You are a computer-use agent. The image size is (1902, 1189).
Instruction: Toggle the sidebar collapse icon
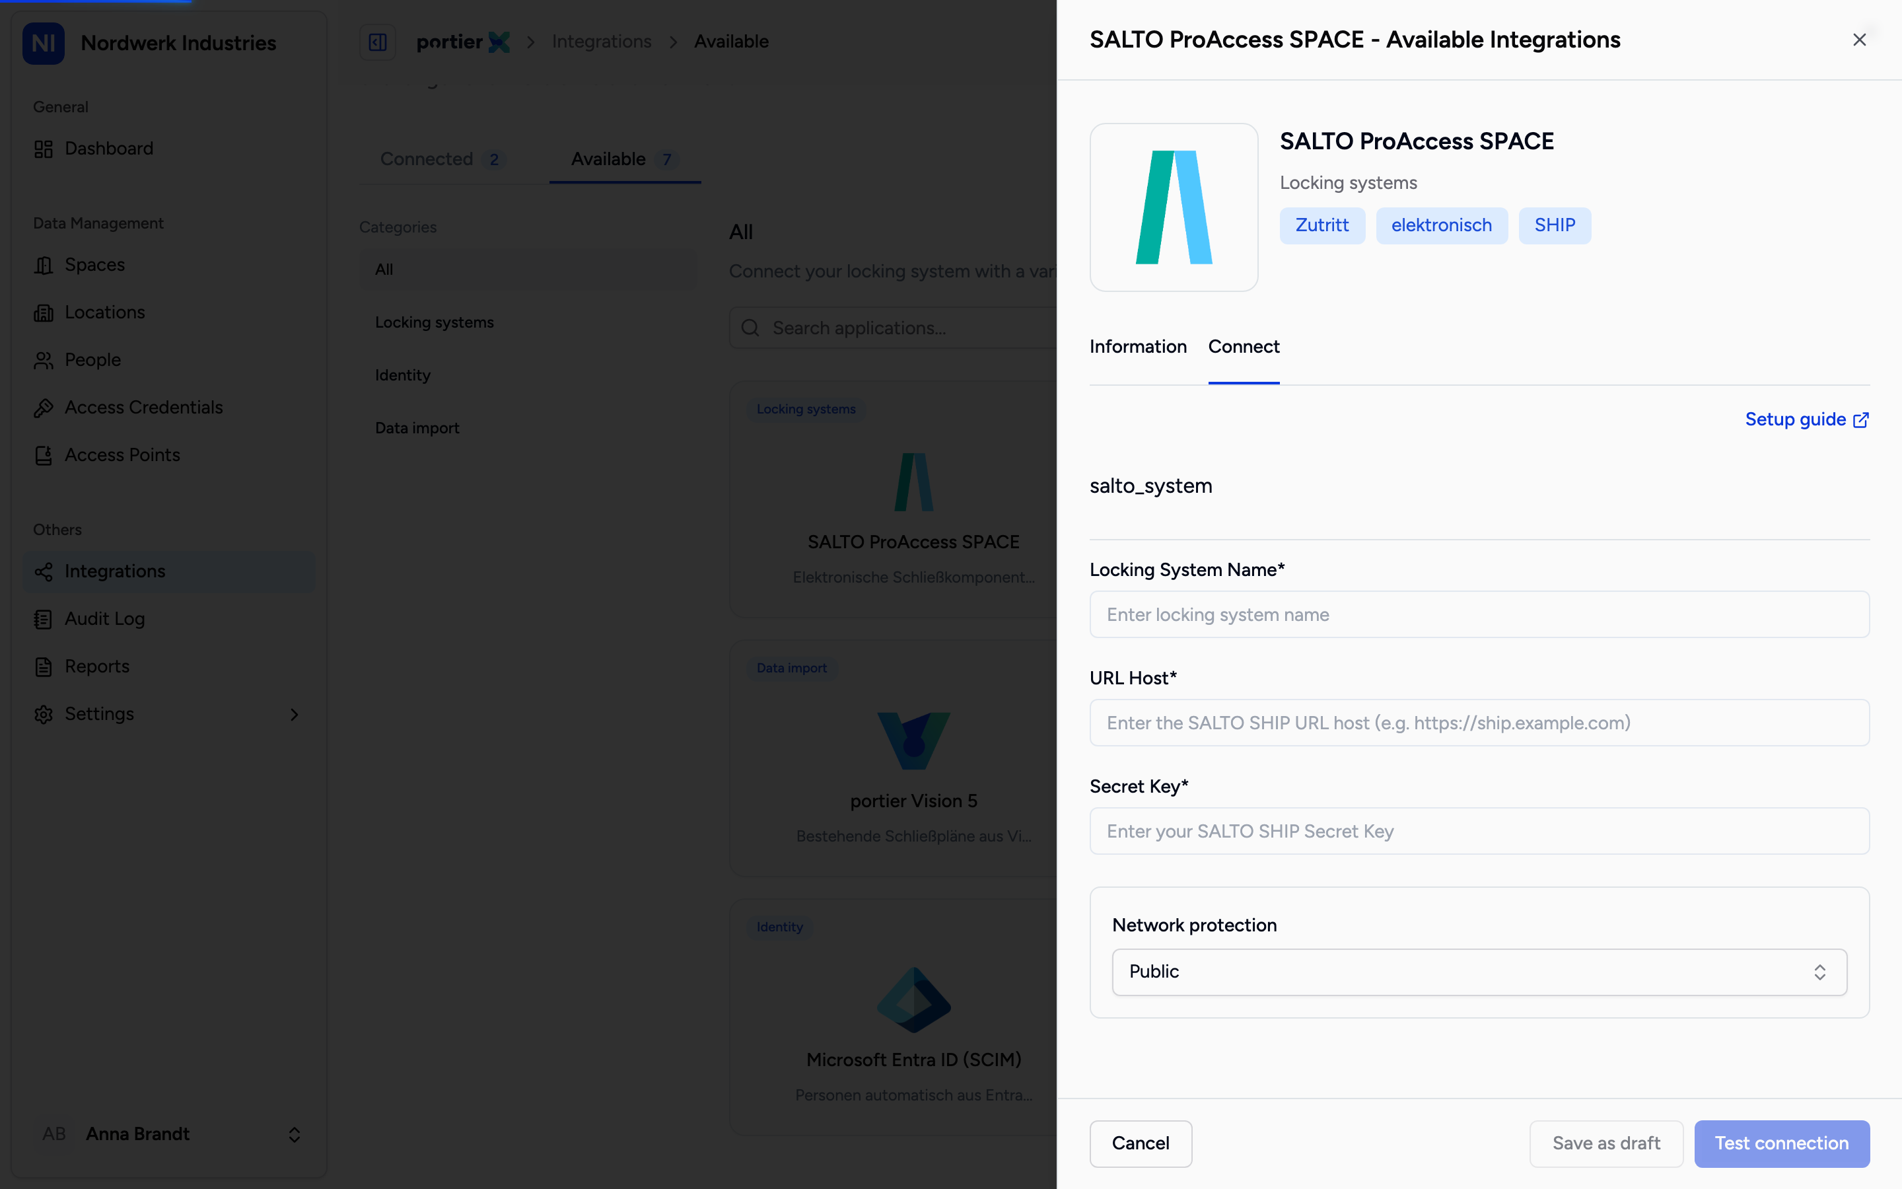point(377,42)
